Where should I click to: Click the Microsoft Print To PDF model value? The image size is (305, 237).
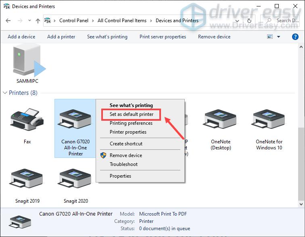coord(163,214)
